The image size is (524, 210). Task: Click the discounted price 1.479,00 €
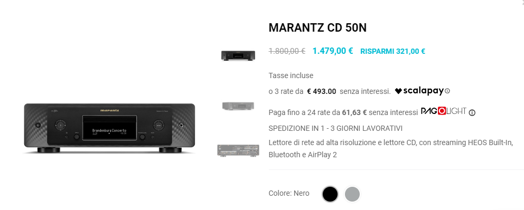(x=332, y=51)
